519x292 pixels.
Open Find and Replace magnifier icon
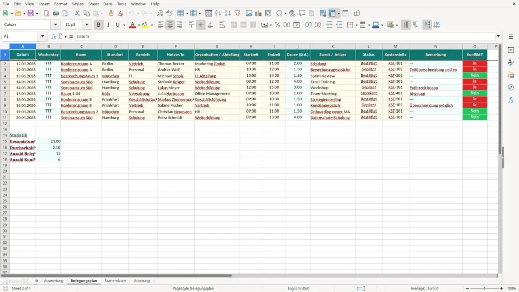click(x=160, y=13)
